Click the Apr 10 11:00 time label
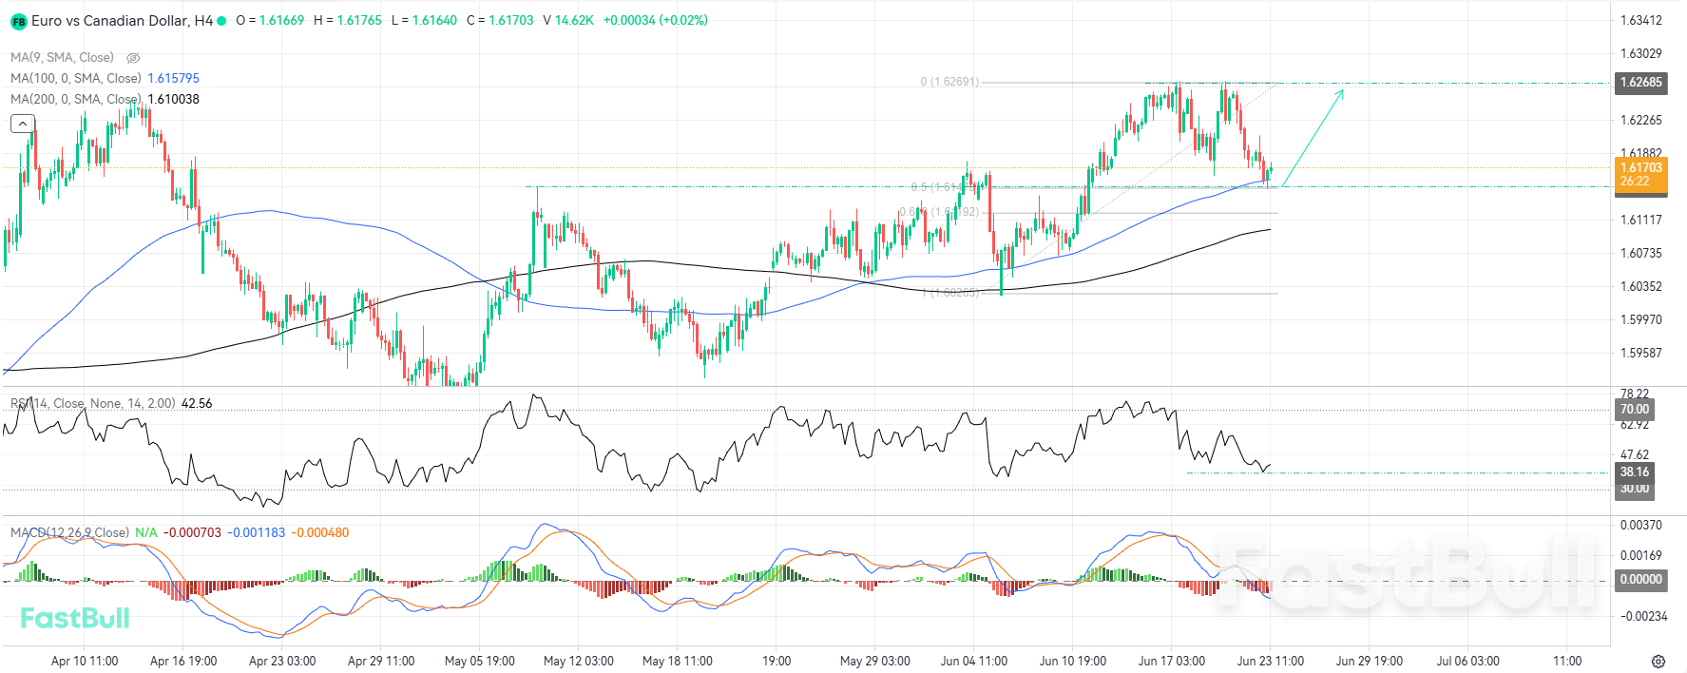Image resolution: width=1687 pixels, height=673 pixels. pos(85,662)
